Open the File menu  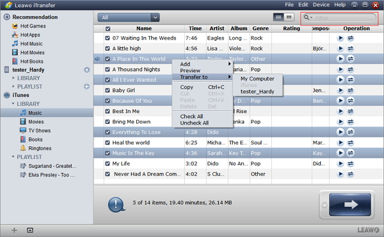coord(289,5)
